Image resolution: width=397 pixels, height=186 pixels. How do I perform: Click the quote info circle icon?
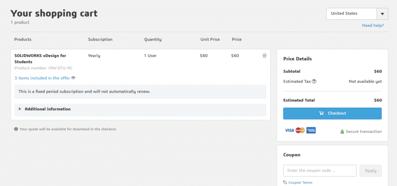16,129
